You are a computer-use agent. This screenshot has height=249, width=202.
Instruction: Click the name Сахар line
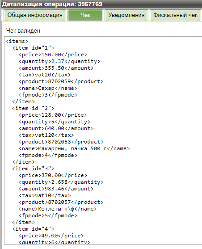(48, 88)
